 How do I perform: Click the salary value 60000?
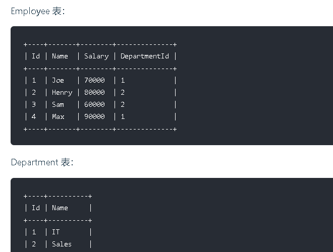coord(94,104)
